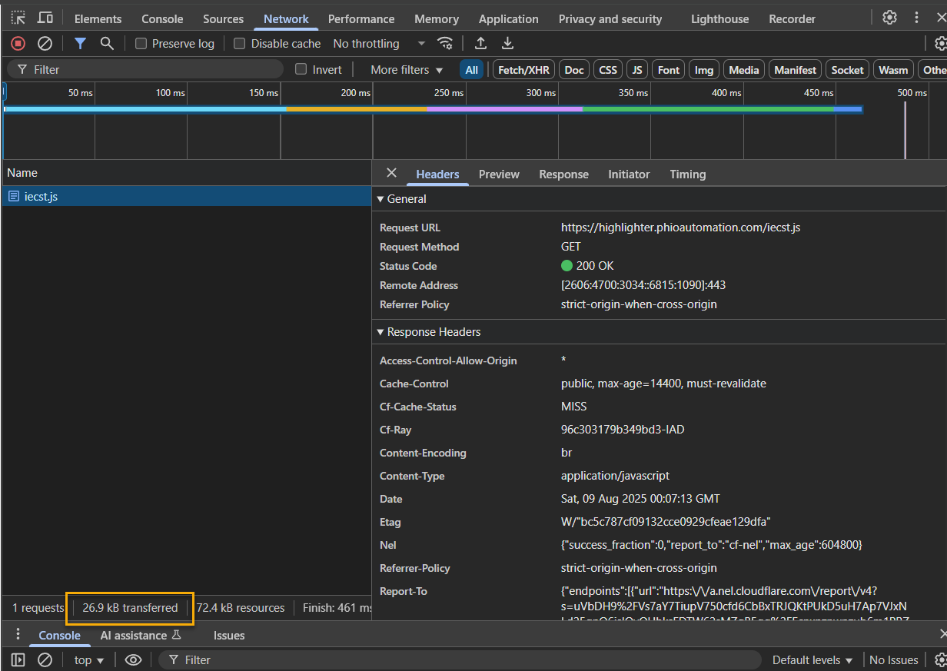Toggle the network filter funnel icon

(x=80, y=44)
